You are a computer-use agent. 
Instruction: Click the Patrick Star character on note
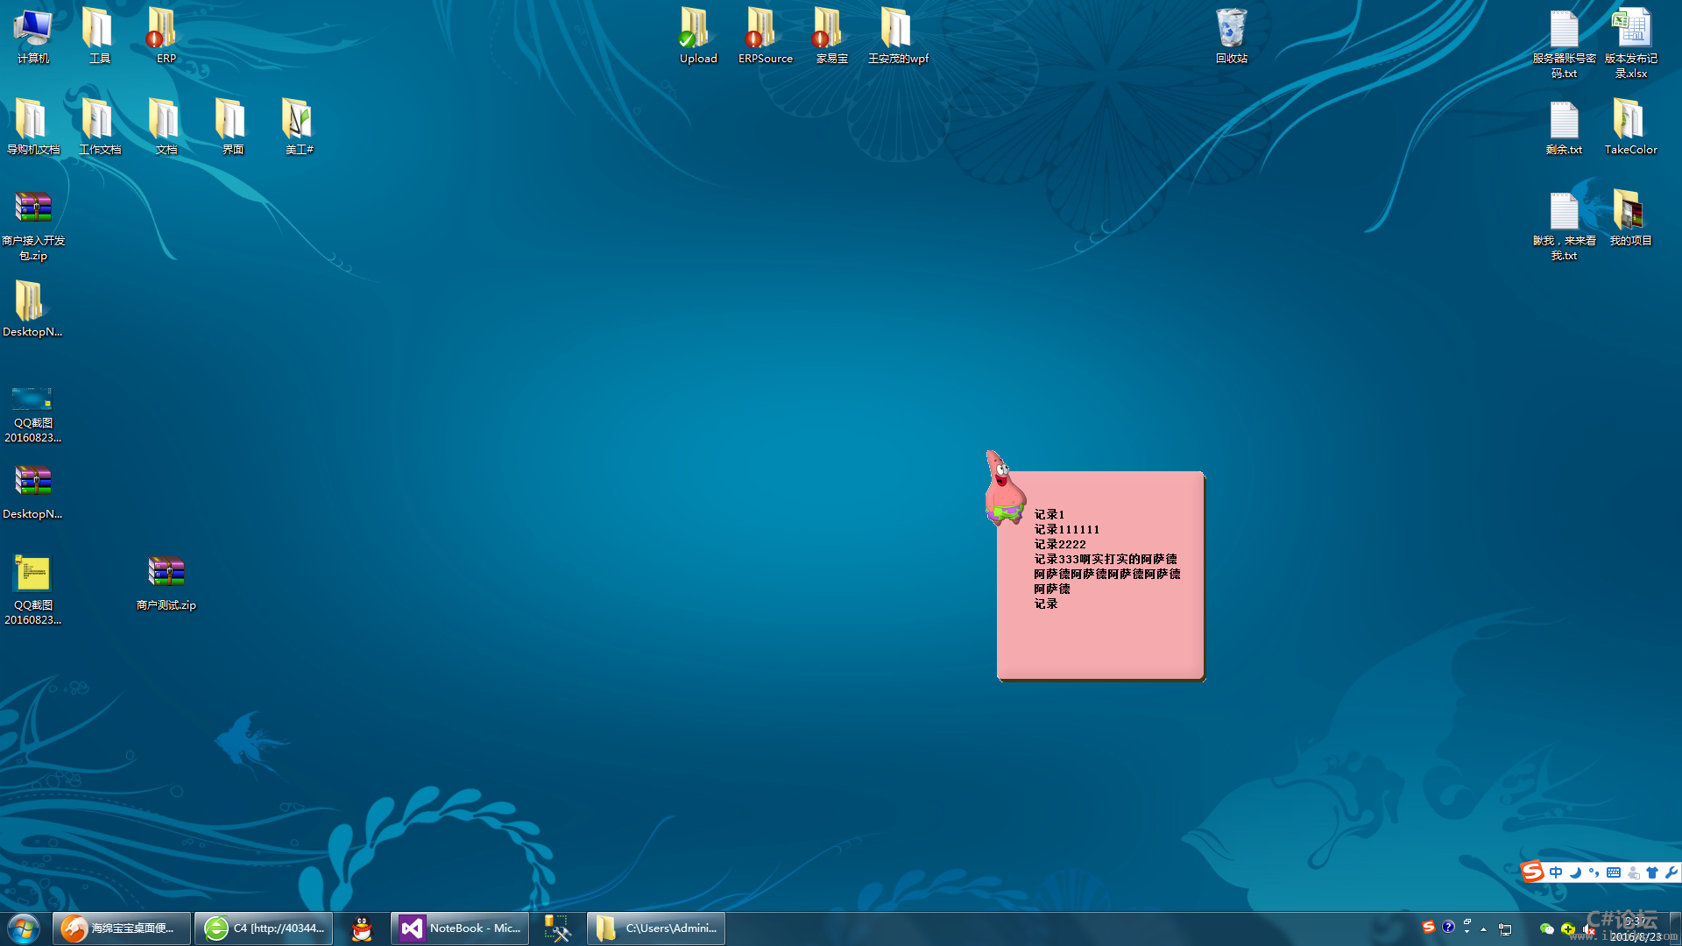tap(1004, 488)
